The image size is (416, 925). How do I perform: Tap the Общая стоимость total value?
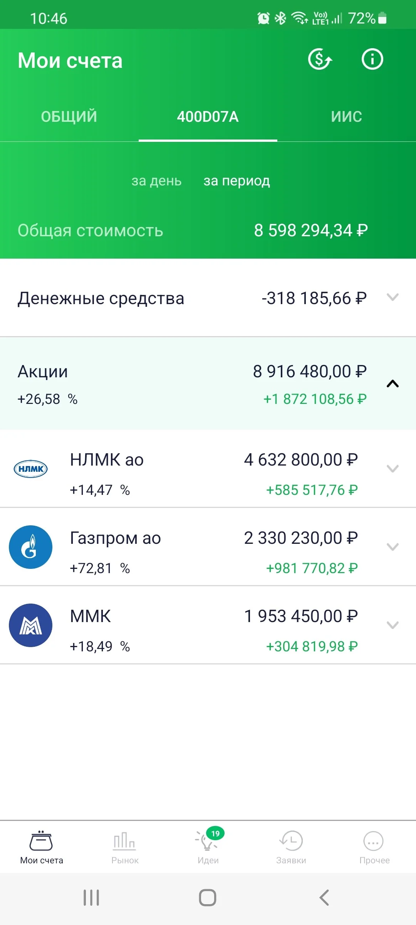tap(311, 230)
